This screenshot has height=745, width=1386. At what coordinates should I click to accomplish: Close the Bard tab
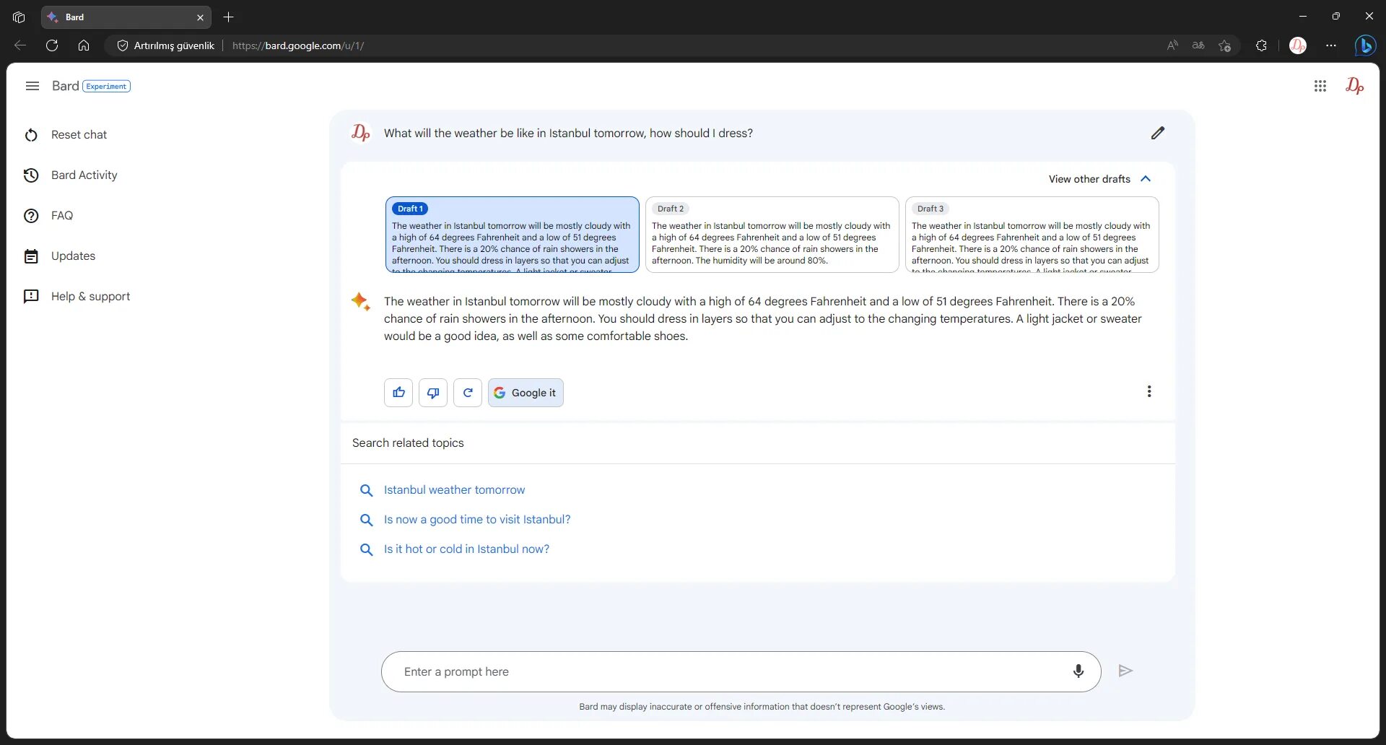click(x=200, y=17)
